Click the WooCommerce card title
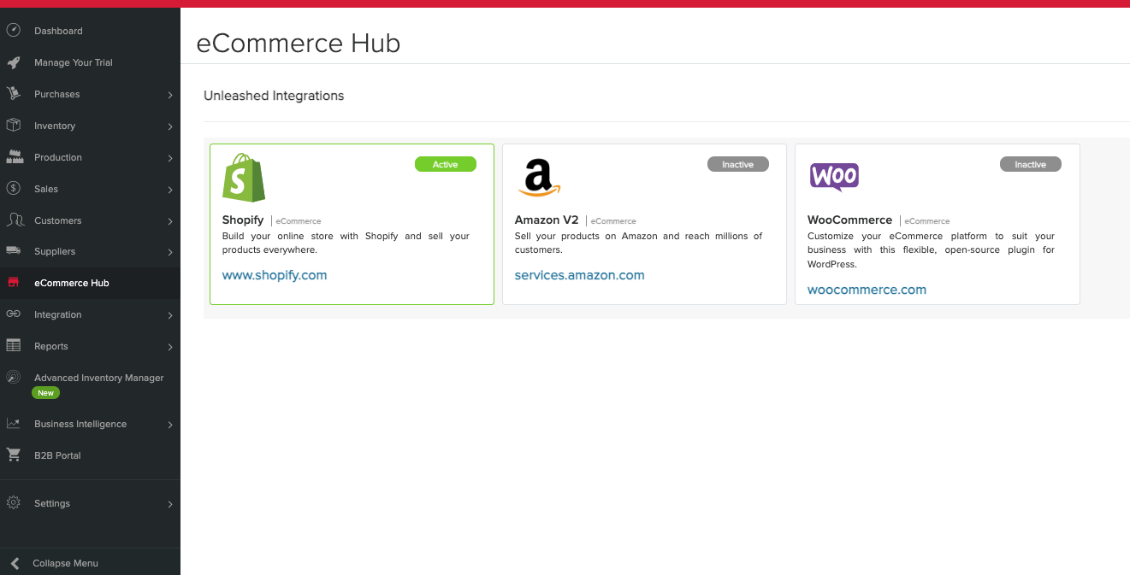 (849, 220)
